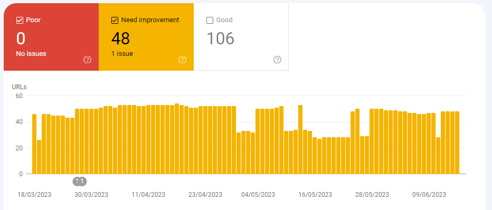492x210 pixels.
Task: Click the 04/05/2023 date label
Action: click(258, 195)
